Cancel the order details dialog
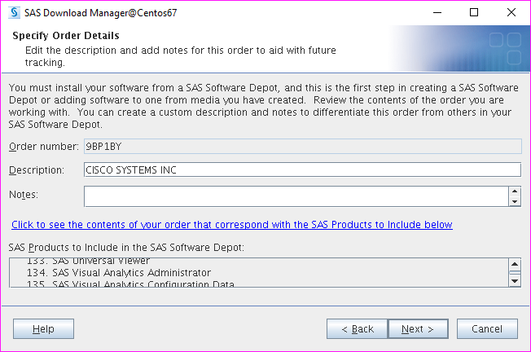The image size is (531, 352). click(487, 328)
